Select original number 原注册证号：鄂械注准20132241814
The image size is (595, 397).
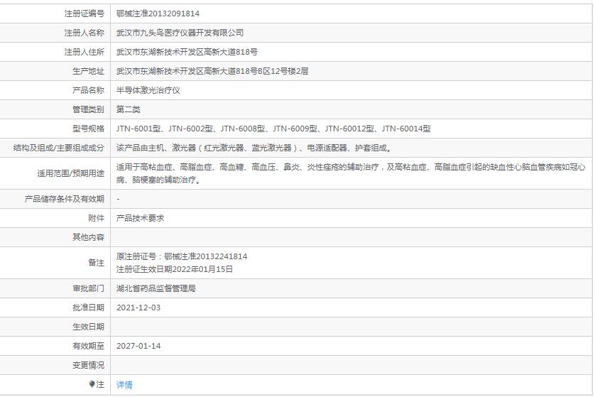[x=182, y=256]
